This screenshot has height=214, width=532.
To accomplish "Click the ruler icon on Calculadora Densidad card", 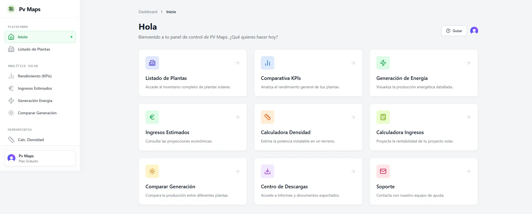I will 268,117.
